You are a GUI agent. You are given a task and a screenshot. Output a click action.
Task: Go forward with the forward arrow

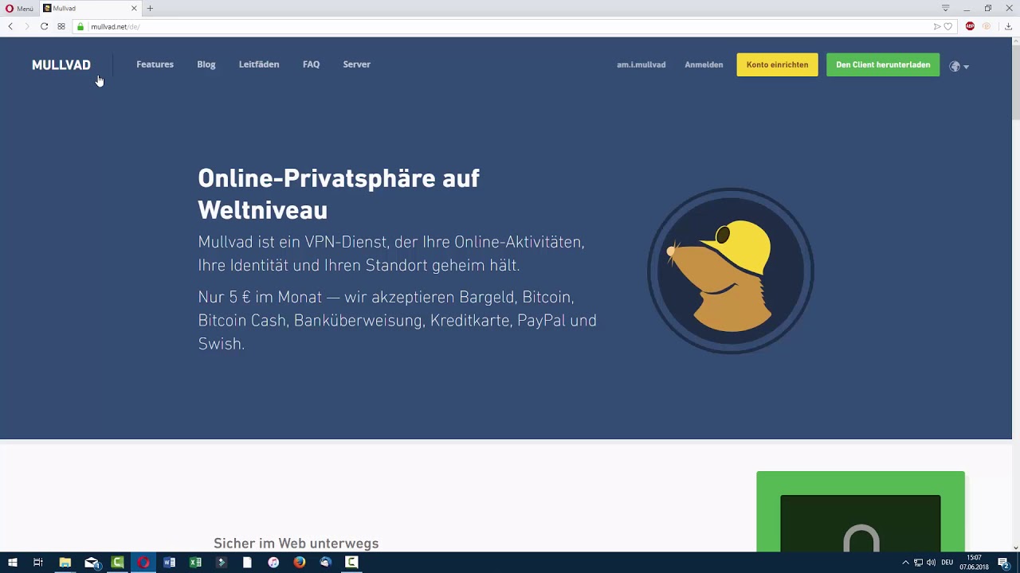point(27,26)
